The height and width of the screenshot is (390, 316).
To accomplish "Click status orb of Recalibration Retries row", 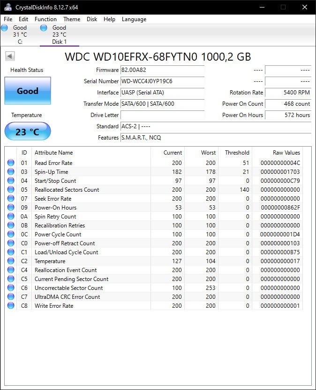I will tap(11, 226).
